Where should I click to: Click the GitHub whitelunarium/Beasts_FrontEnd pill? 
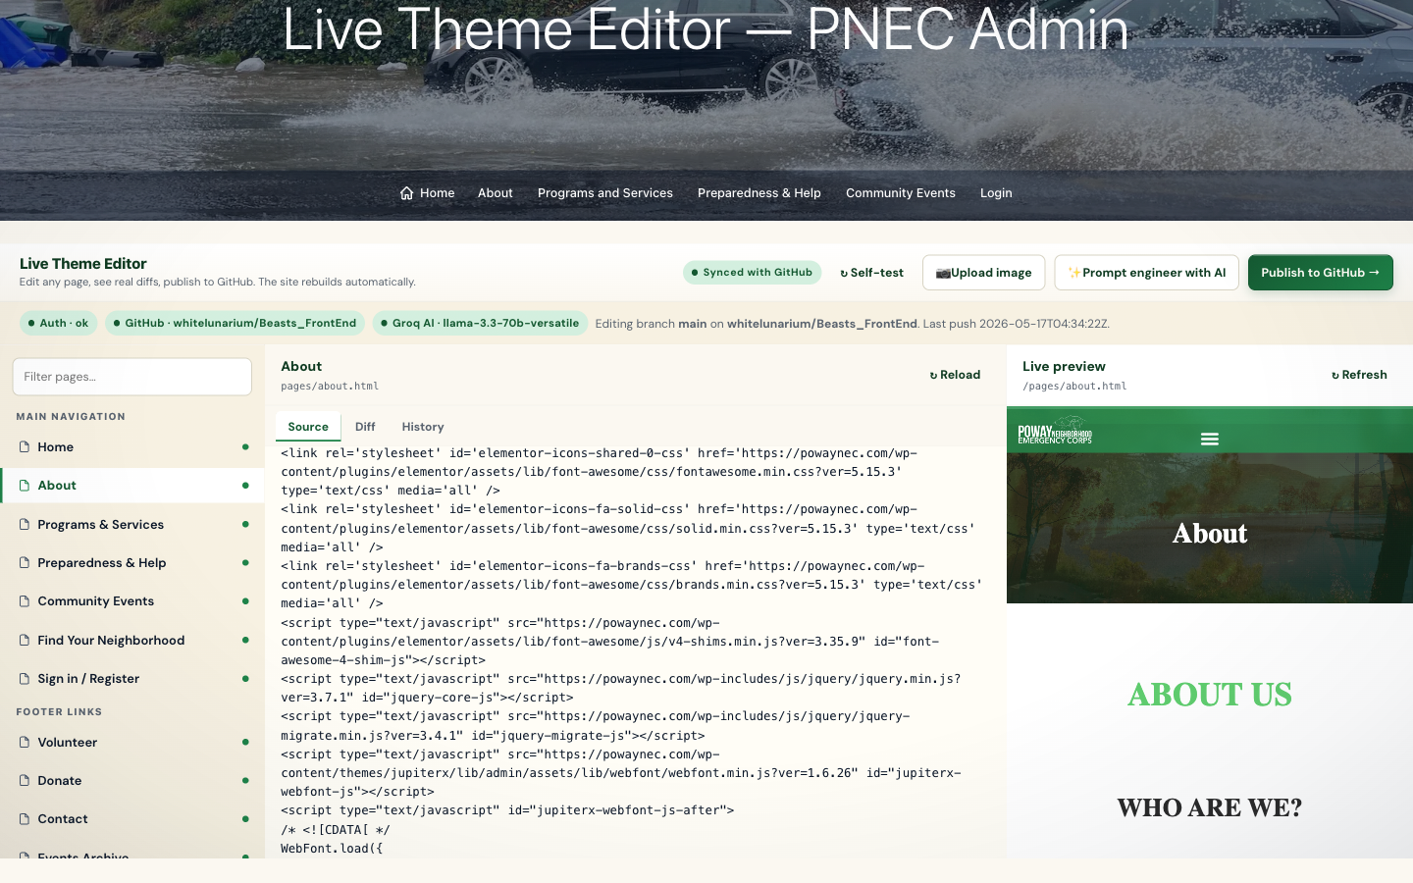(x=235, y=323)
